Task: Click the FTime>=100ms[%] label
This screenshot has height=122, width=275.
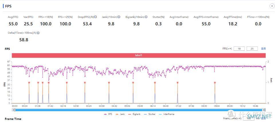Action: [258, 17]
